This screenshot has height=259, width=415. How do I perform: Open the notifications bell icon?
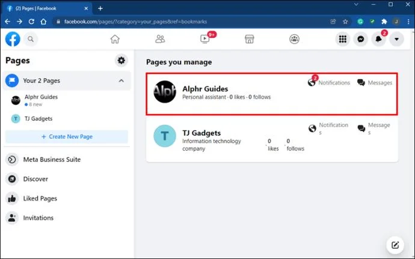(x=379, y=39)
